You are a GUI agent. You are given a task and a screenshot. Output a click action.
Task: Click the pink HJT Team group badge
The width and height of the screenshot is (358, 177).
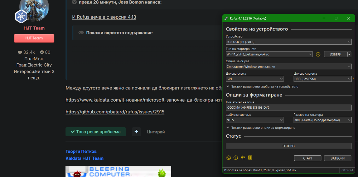pyautogui.click(x=34, y=38)
